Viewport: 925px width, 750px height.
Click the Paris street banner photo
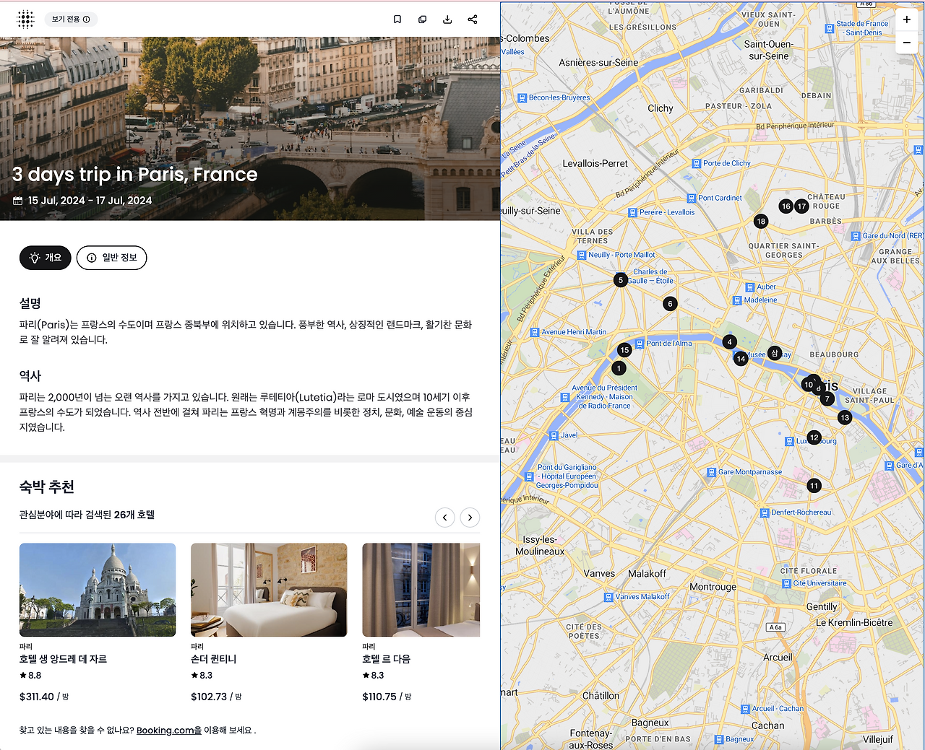click(x=250, y=128)
